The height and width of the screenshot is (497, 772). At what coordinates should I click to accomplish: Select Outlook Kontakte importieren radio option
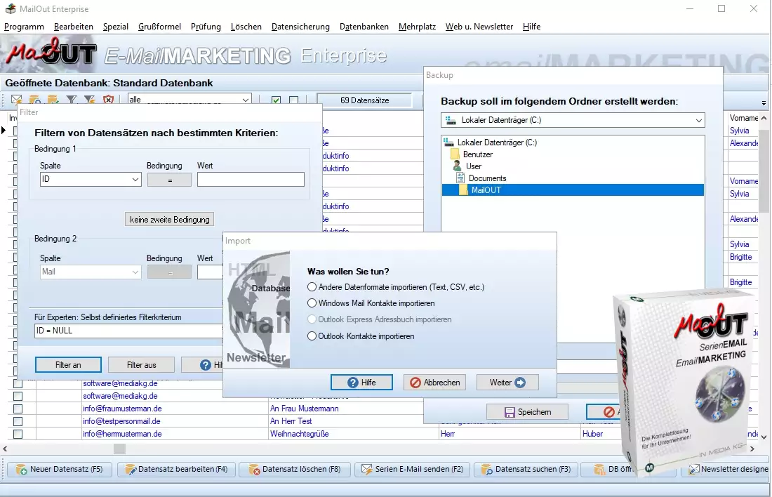point(312,336)
